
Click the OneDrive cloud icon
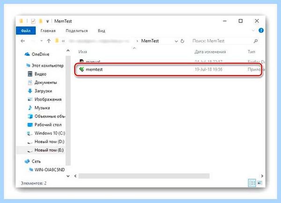coord(27,54)
